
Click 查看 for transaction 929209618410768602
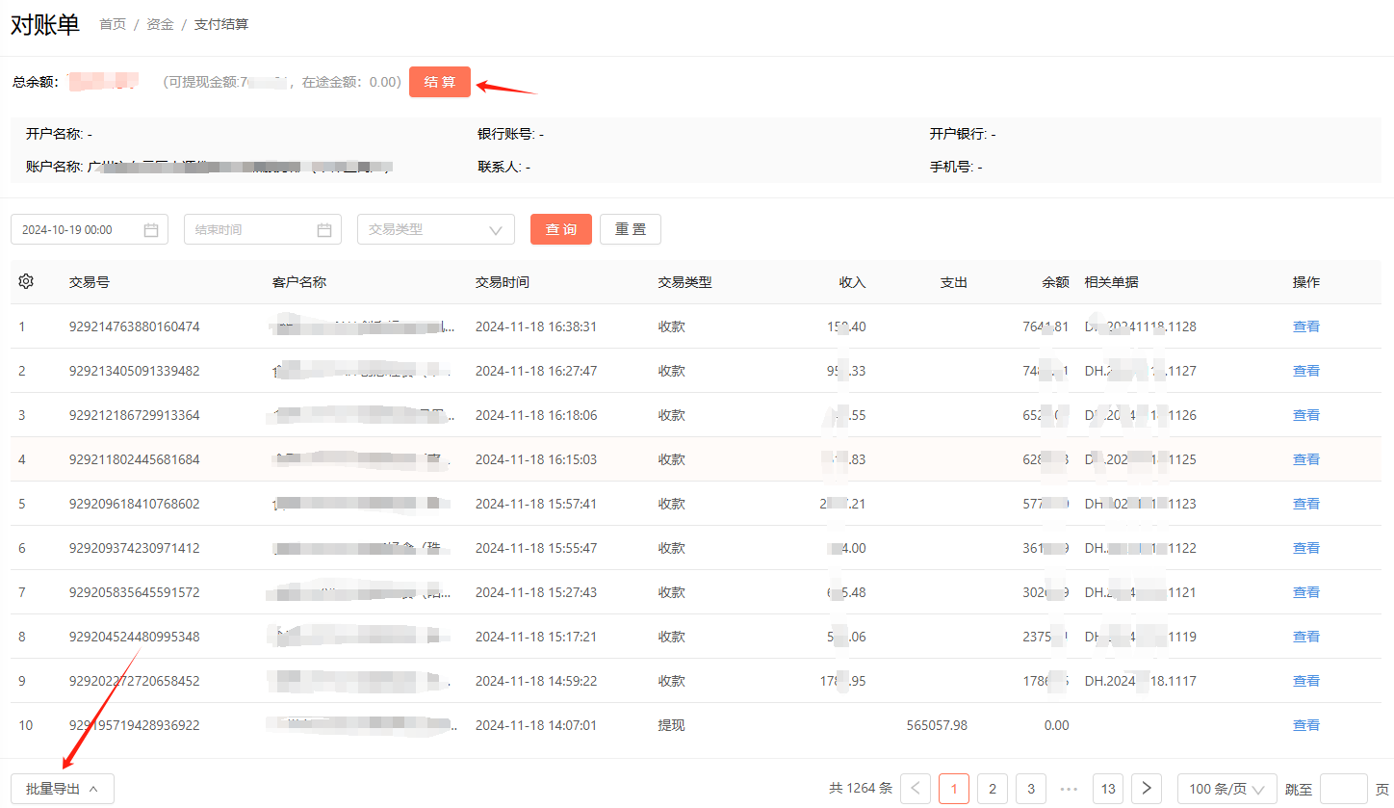point(1306,504)
